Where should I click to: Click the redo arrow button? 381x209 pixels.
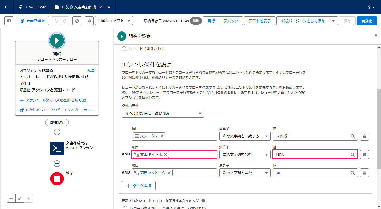[65, 21]
